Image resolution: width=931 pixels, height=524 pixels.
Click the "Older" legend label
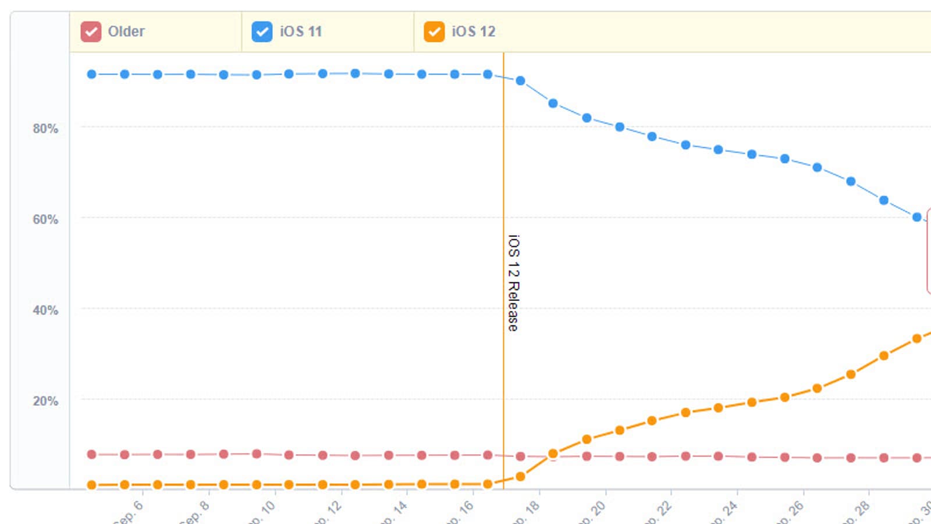coord(126,31)
